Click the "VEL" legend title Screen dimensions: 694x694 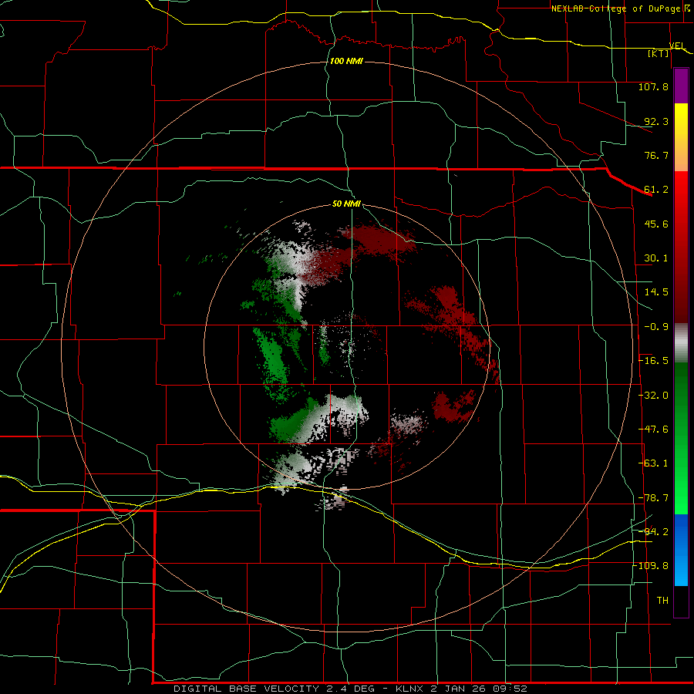(x=677, y=45)
